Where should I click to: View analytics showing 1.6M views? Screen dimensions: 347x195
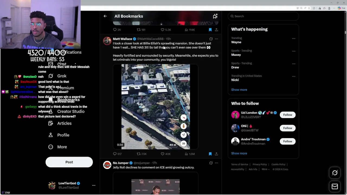point(190,154)
